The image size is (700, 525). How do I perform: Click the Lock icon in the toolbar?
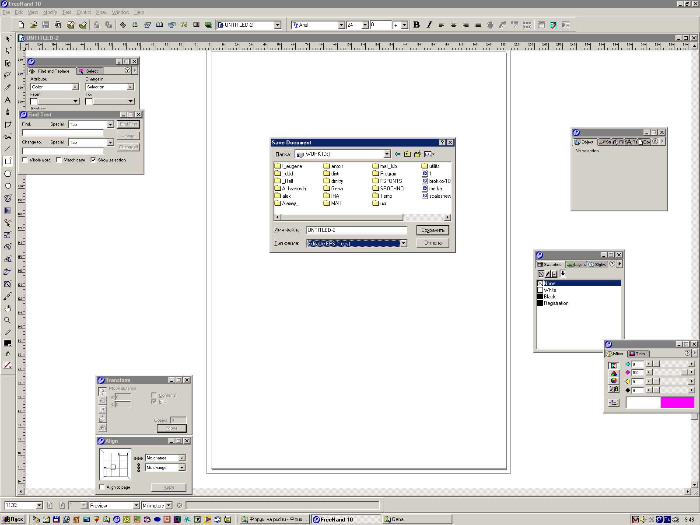tap(96, 25)
